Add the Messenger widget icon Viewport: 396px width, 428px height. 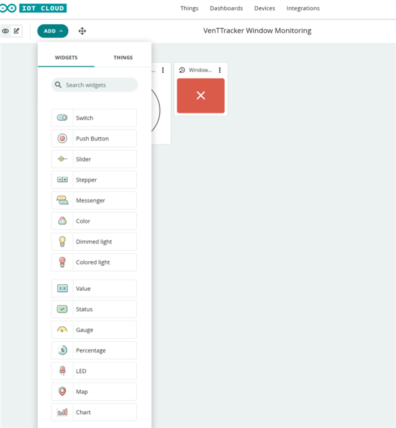coord(62,201)
